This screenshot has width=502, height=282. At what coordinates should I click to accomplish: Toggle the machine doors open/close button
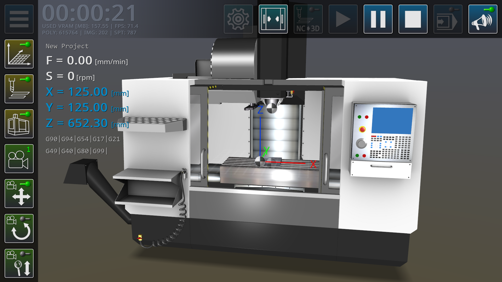click(x=273, y=19)
